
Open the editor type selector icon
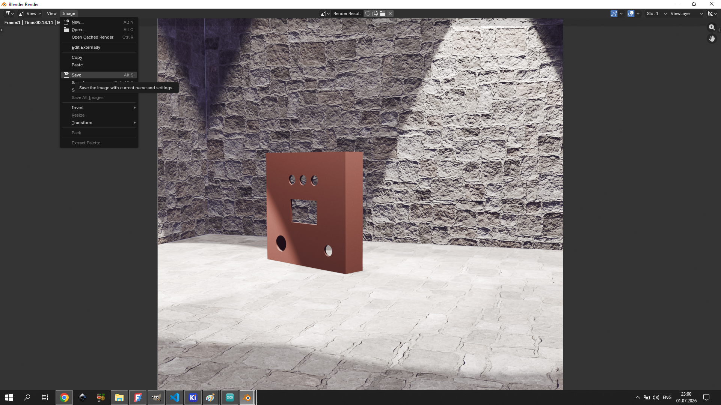pos(9,13)
